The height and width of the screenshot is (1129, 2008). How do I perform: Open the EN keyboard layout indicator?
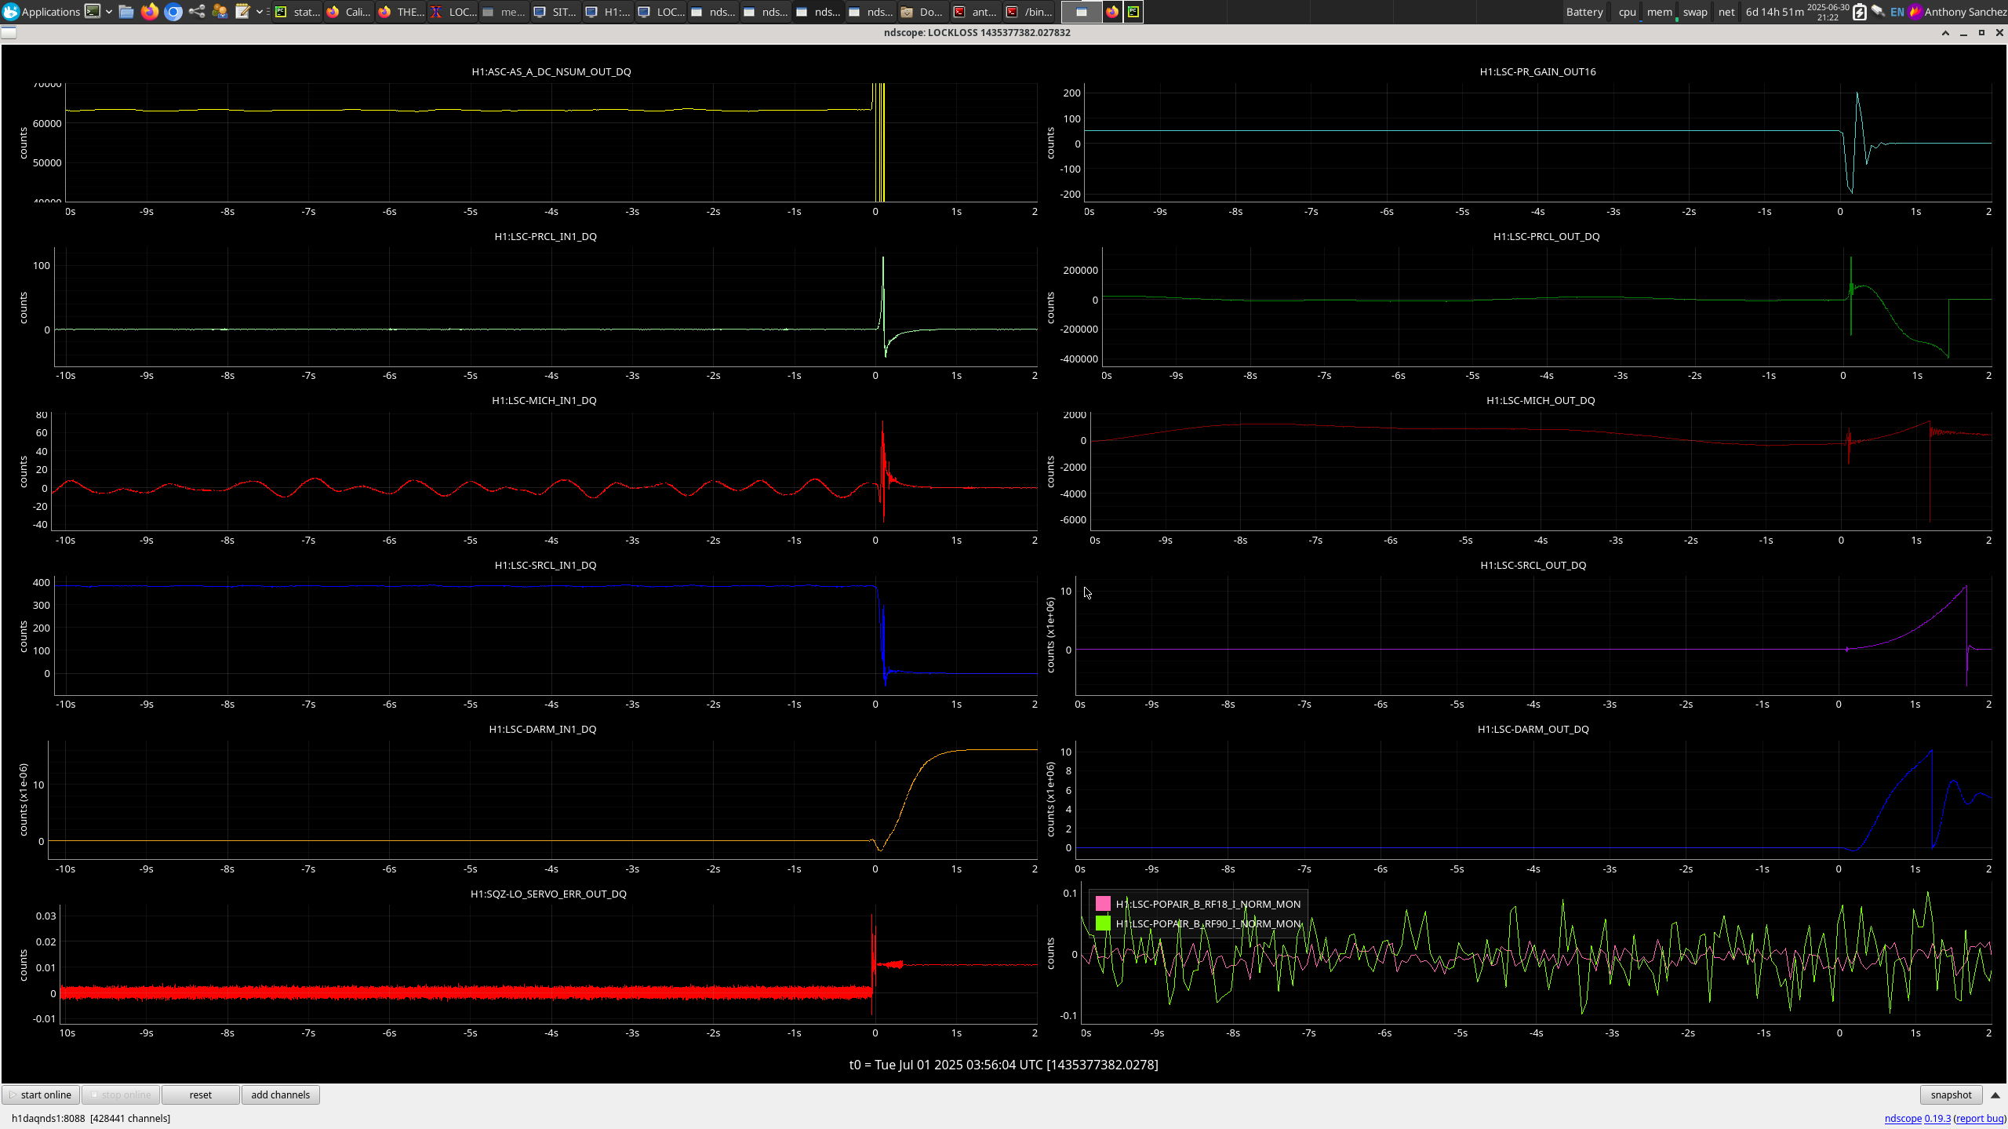coord(1897,12)
